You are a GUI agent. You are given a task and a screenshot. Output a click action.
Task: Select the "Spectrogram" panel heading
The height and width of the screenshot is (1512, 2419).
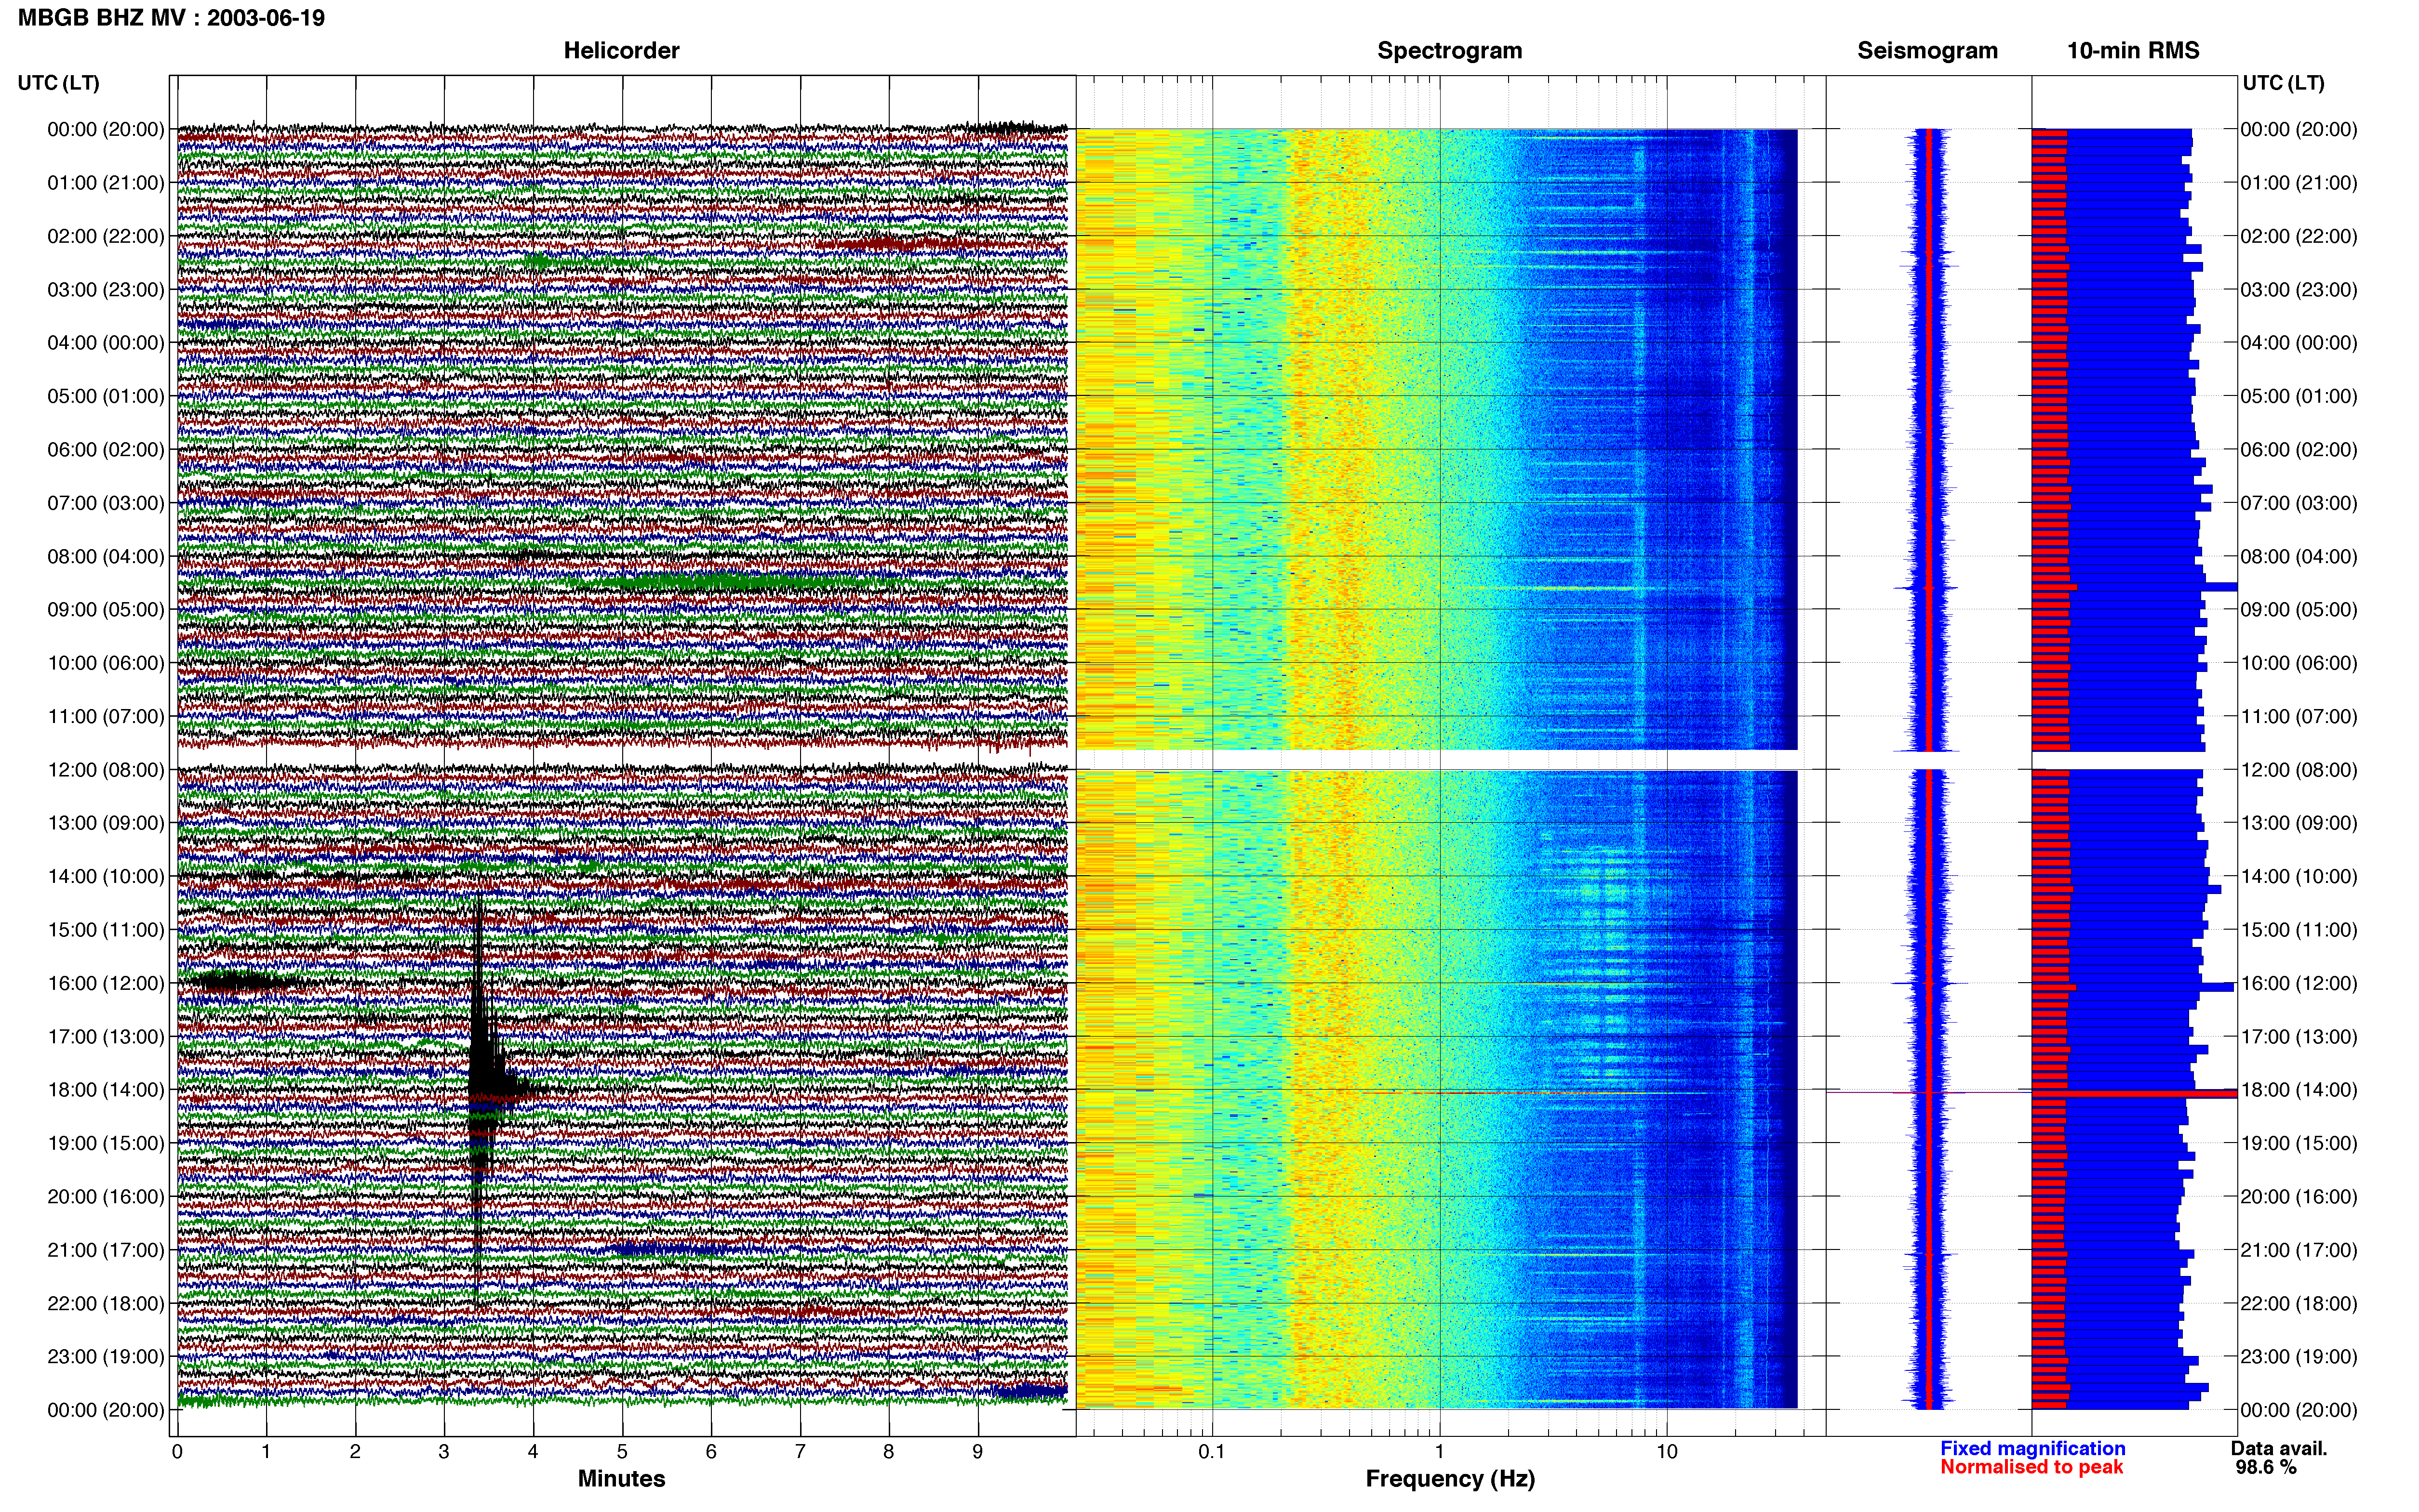[x=1450, y=51]
